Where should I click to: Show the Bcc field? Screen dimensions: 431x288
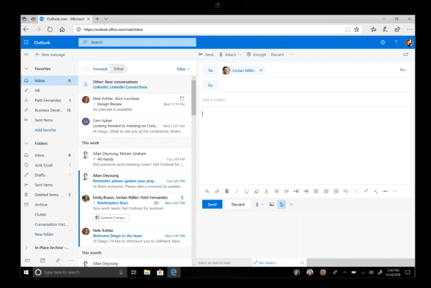point(403,70)
